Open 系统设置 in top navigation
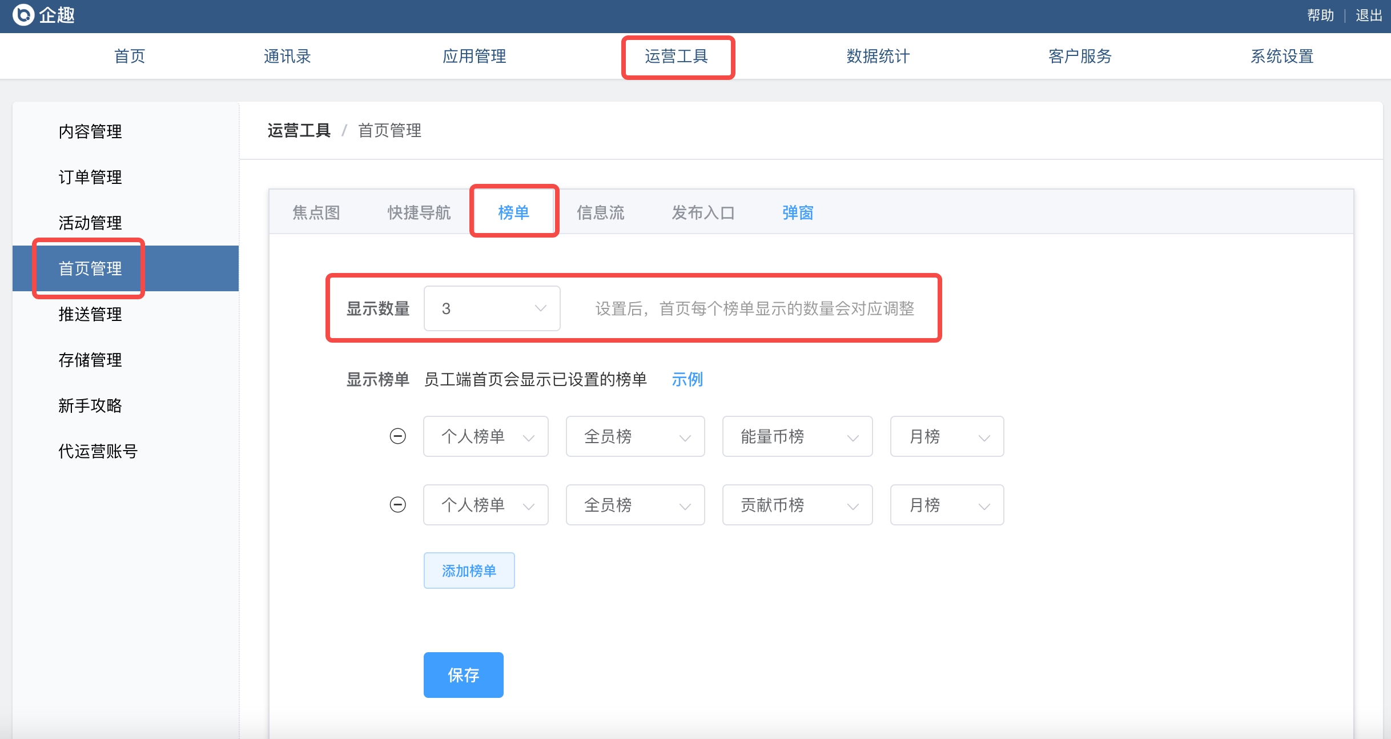1391x739 pixels. click(1283, 56)
